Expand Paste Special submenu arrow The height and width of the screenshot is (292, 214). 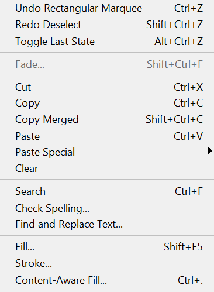coord(210,151)
